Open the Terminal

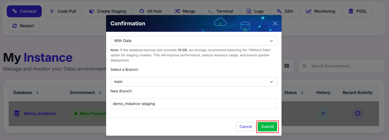pos(221,11)
